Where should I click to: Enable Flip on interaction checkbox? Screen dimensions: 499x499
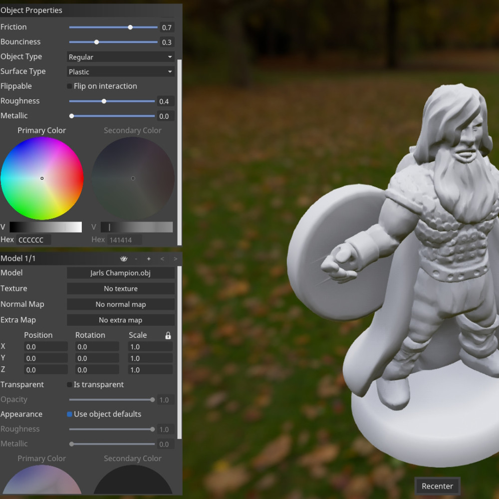69,86
